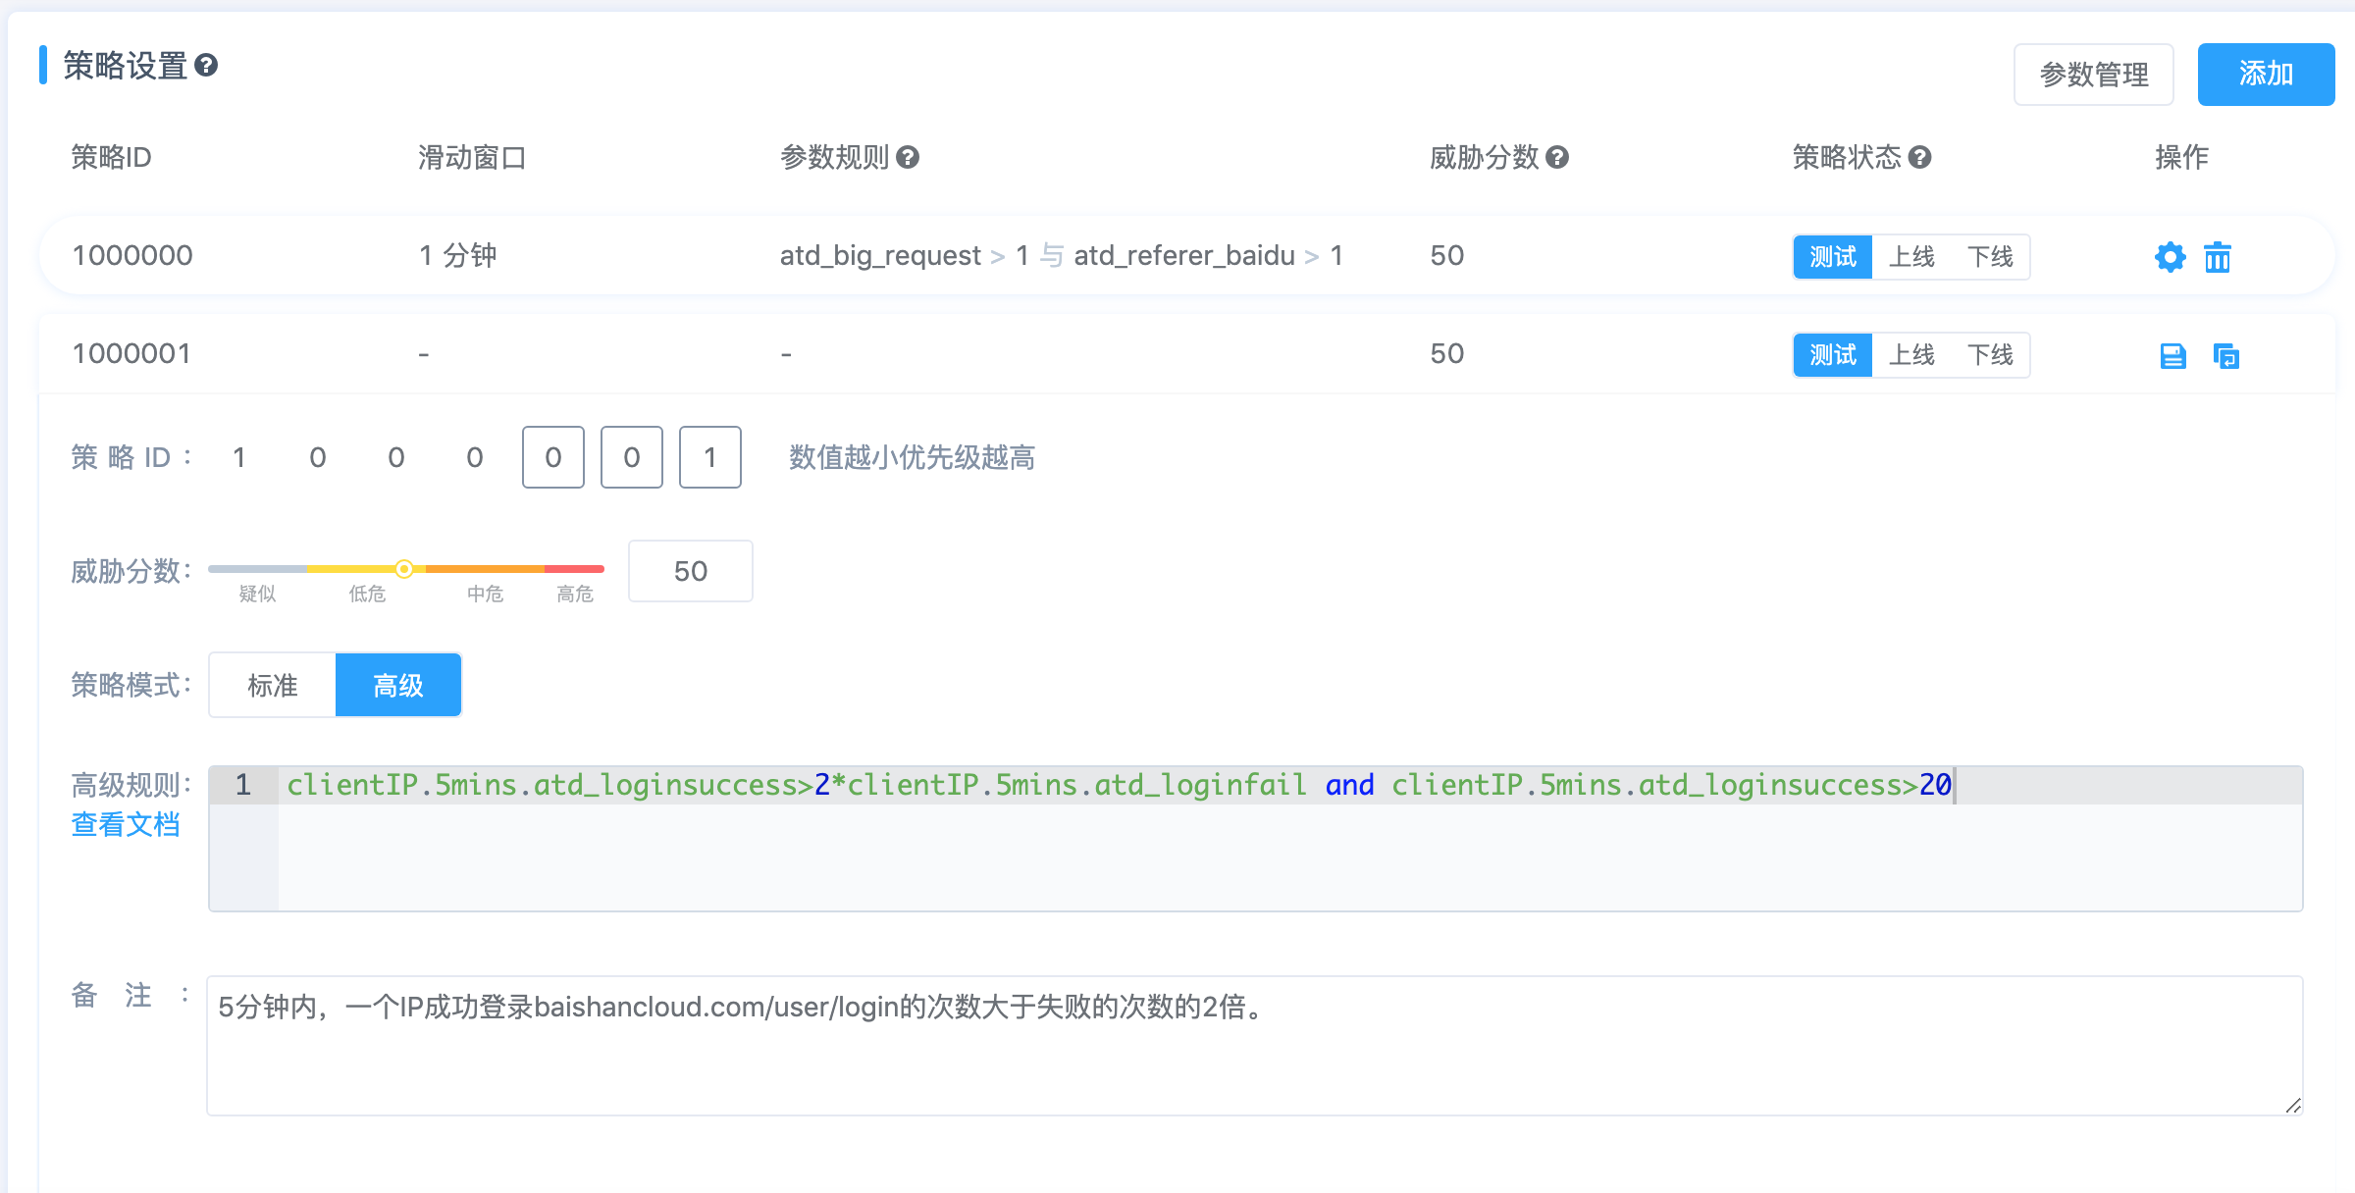Click the 备注 remarks text area
The width and height of the screenshot is (2355, 1193).
(x=1255, y=1046)
